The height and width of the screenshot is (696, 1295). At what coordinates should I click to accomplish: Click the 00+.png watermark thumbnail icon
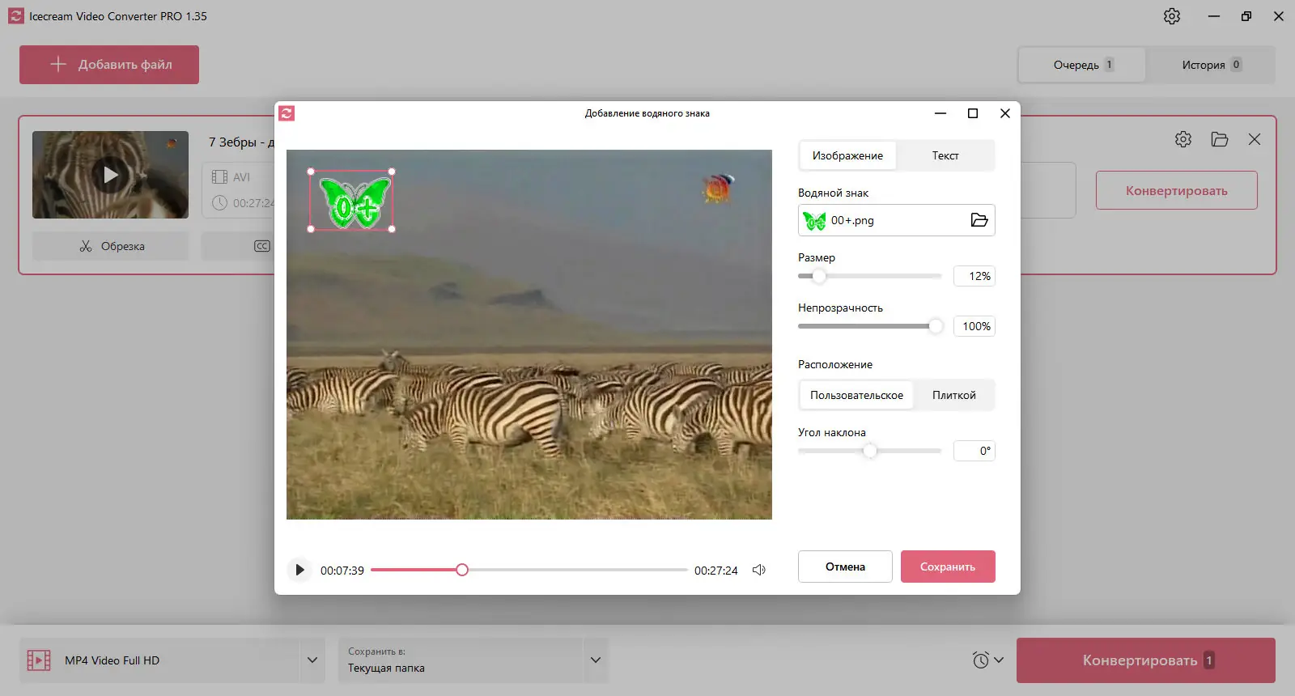click(x=814, y=220)
